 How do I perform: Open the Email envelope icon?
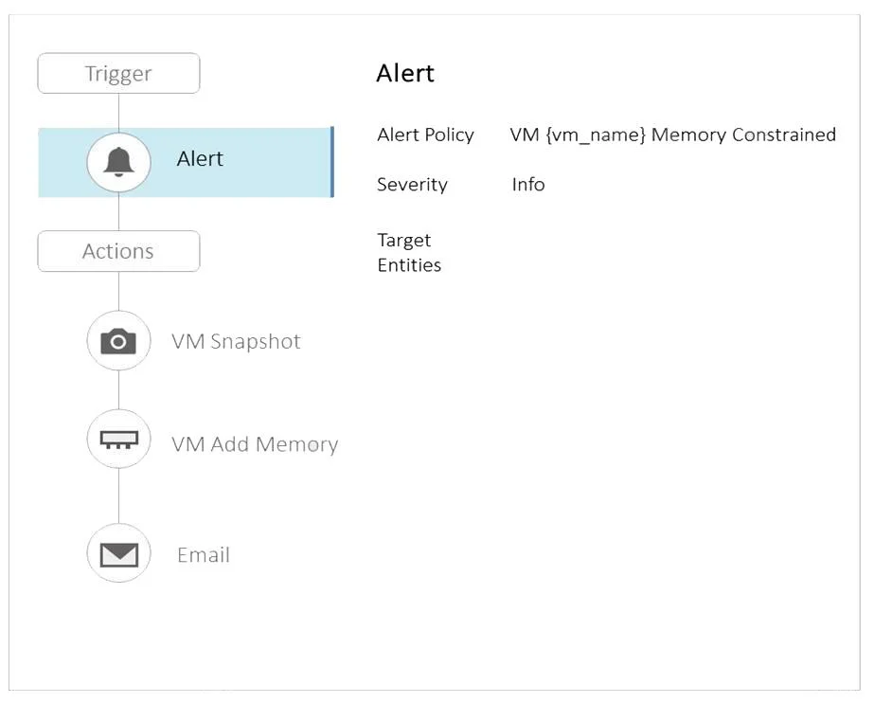[x=118, y=553]
